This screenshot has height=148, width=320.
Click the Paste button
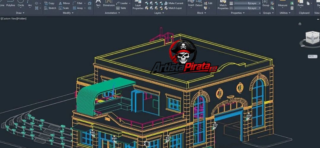(300, 4)
